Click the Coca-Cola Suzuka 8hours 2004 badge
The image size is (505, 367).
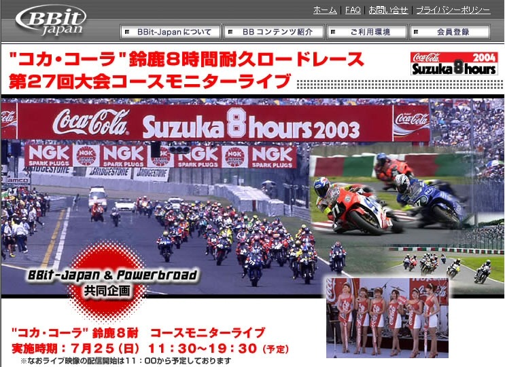coord(454,64)
